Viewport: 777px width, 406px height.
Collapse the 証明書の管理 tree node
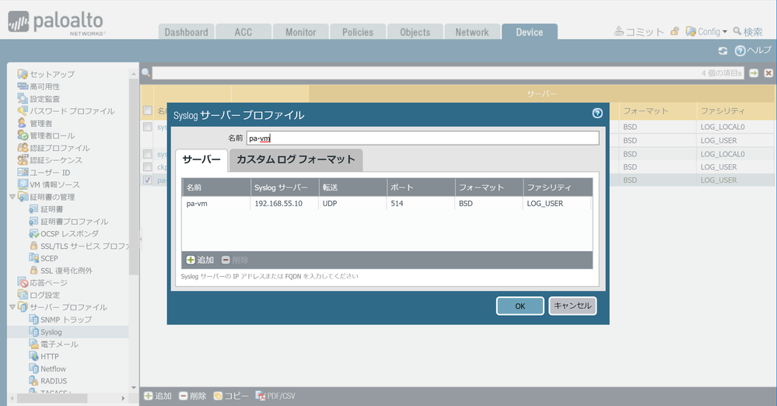click(x=12, y=197)
